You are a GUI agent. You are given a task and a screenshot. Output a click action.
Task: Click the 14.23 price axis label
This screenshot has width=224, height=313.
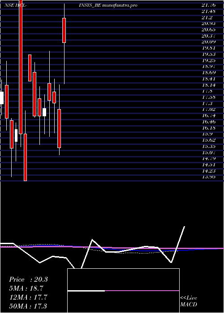tap(209, 171)
